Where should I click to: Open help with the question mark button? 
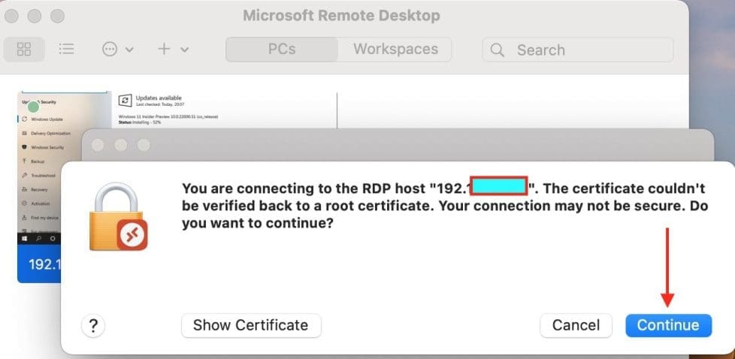(93, 325)
